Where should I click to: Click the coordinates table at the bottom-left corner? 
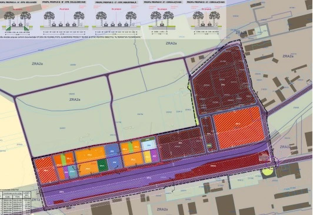[15, 203]
